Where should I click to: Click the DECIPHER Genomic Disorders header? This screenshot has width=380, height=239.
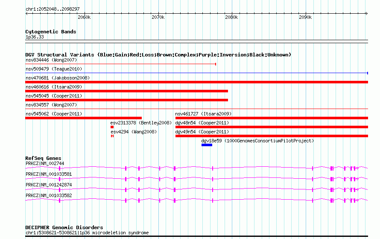[x=64, y=227]
